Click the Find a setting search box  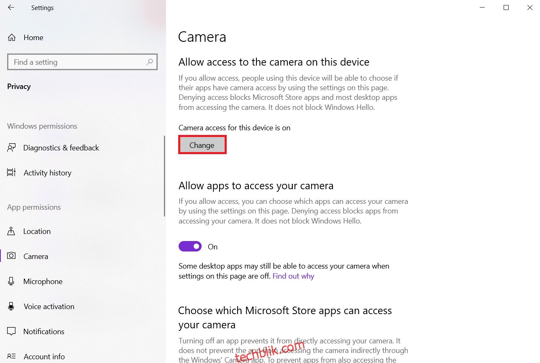tap(82, 62)
